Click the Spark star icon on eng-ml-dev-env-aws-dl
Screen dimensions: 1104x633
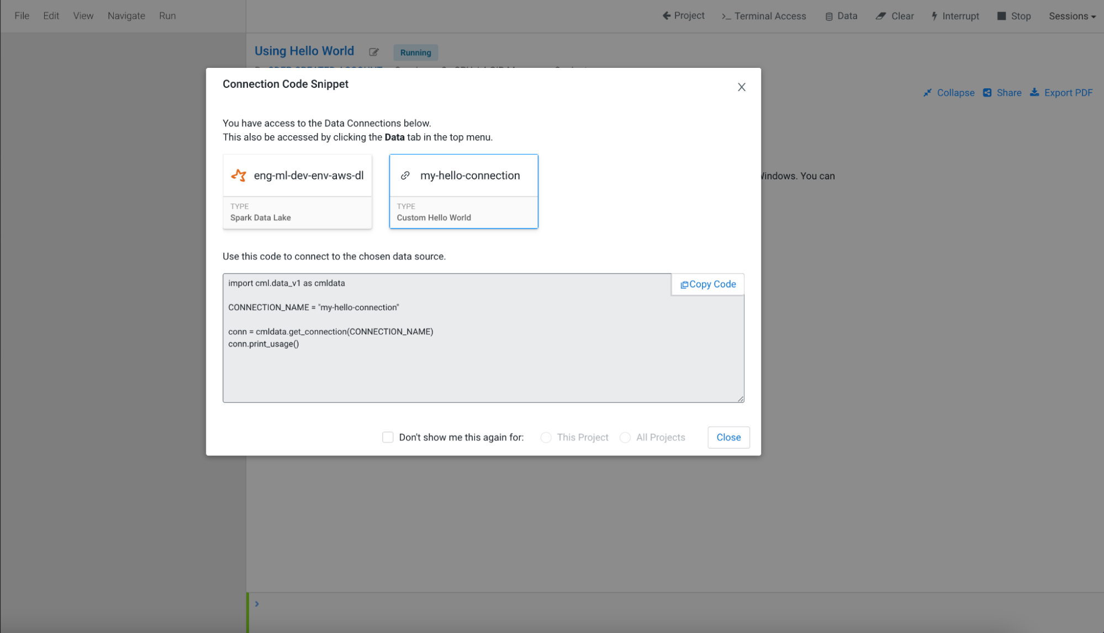239,175
